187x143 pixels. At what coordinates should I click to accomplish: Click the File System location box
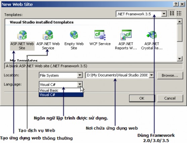[58, 75]
